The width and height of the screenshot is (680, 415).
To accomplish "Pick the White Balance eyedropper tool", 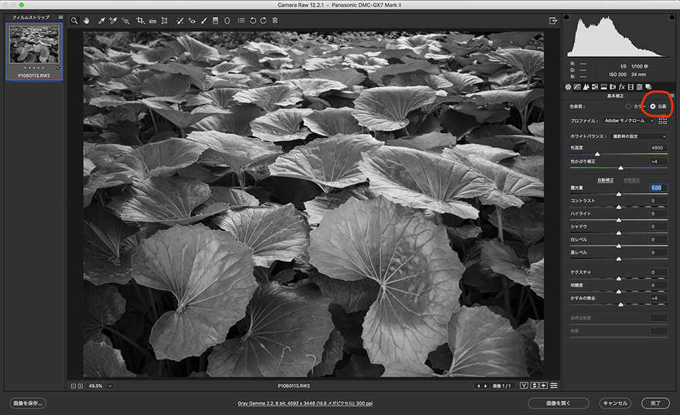I will [x=102, y=21].
